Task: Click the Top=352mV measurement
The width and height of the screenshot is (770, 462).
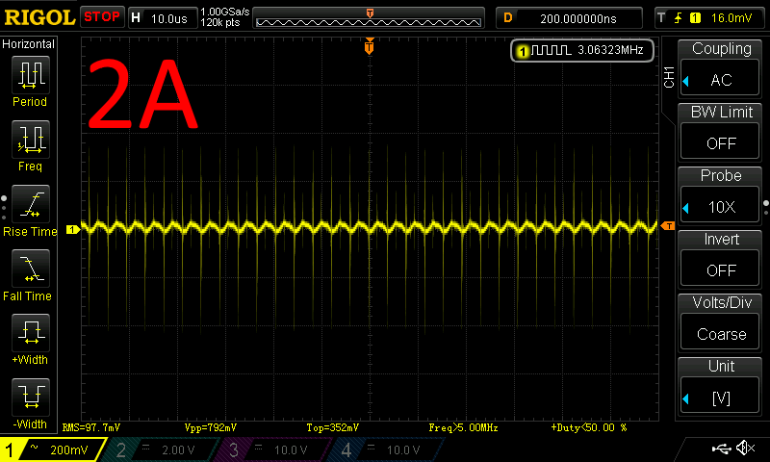Action: 333,427
